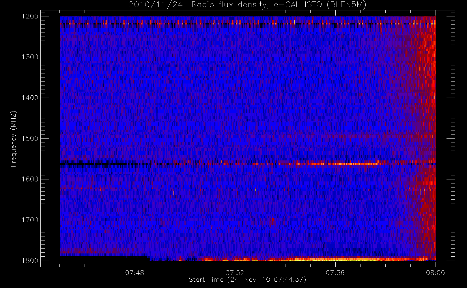The height and width of the screenshot is (288, 467).
Task: Click the 07:56 time tick label
Action: tap(335, 273)
